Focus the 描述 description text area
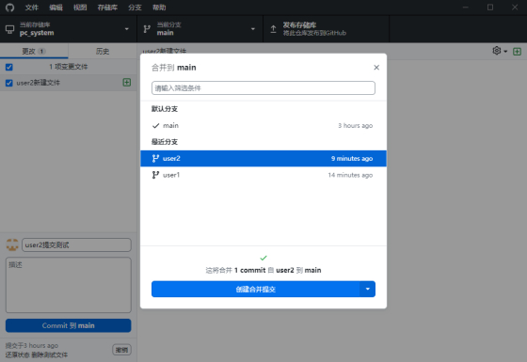 (68, 285)
